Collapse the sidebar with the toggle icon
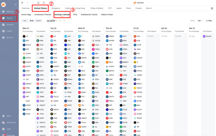The image size is (216, 136). point(16,4)
